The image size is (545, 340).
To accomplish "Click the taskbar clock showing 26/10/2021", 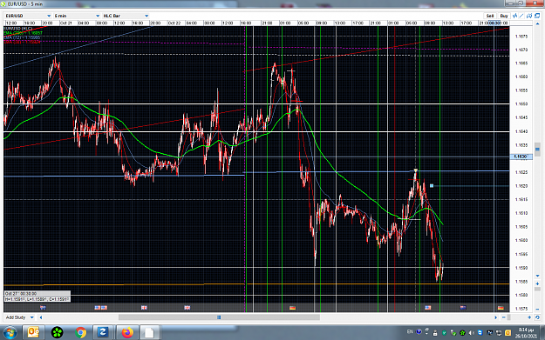I will click(526, 333).
